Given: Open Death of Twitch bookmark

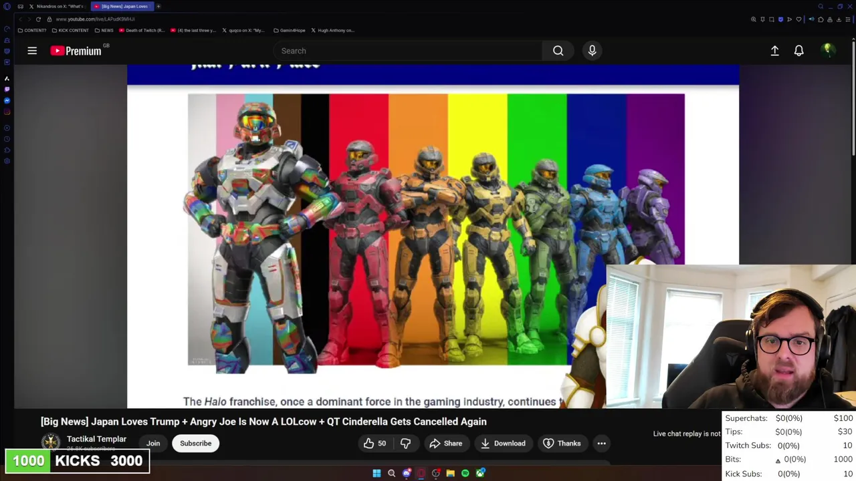Looking at the screenshot, I should [142, 30].
